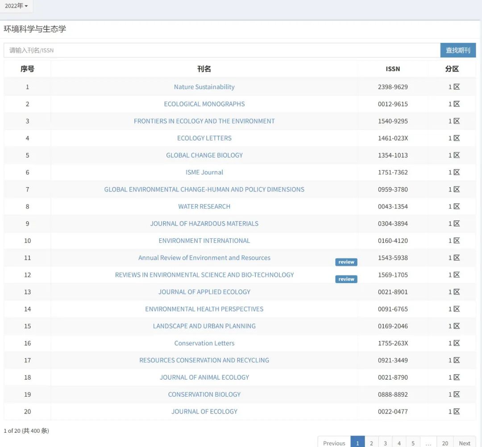Jump to last page 20

tap(445, 443)
